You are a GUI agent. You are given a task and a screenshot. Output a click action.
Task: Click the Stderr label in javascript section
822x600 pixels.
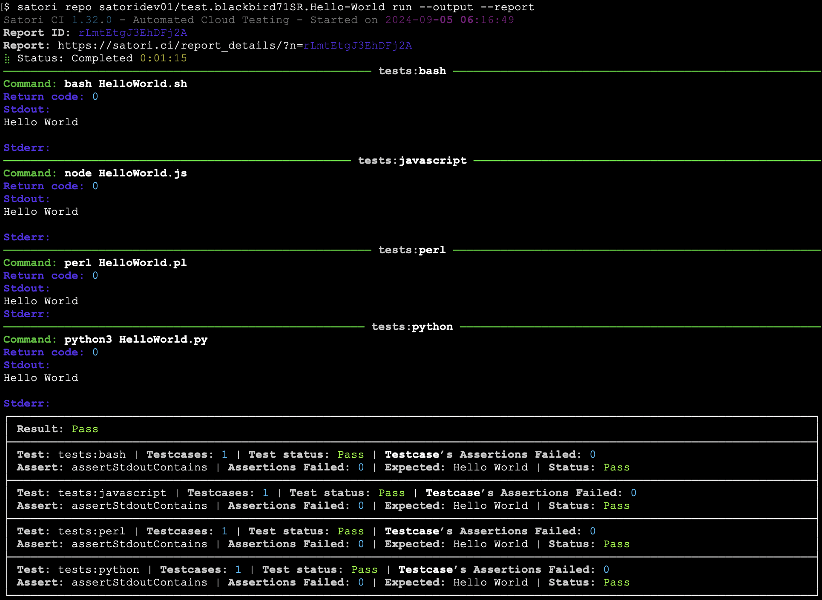pos(26,237)
